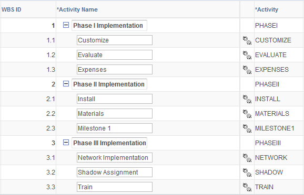Open activity details icon for CUSTOMIZE row
Viewport: 304px width, 195px height.
(x=247, y=40)
